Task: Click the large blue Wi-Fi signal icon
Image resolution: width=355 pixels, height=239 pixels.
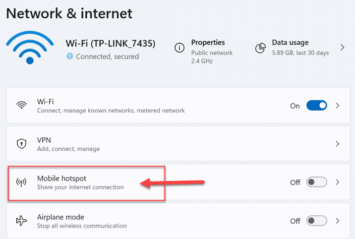Action: [x=30, y=48]
